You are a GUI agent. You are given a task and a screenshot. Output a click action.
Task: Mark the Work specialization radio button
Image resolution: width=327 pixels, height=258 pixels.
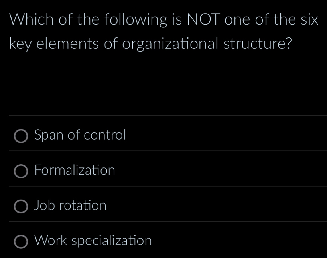click(21, 241)
